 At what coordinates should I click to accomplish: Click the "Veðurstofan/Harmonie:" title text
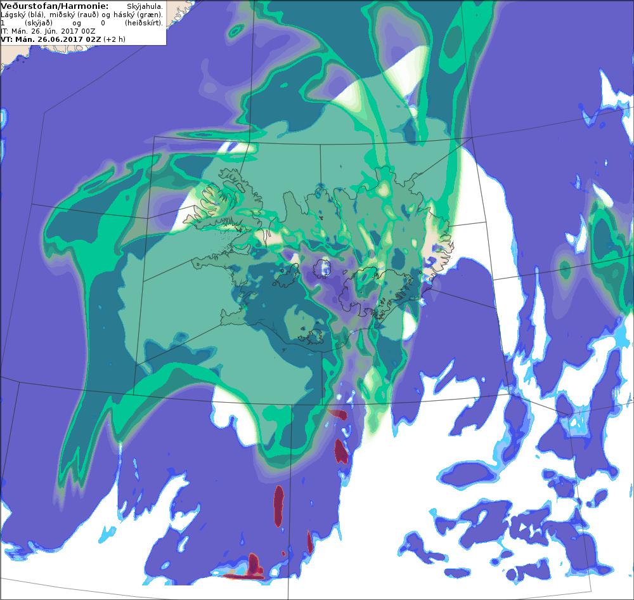pos(55,6)
